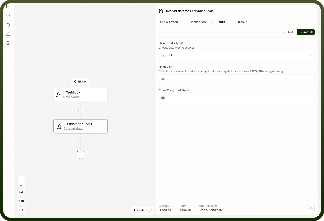Click the Hash Value input field
The image size is (324, 221).
[236, 79]
